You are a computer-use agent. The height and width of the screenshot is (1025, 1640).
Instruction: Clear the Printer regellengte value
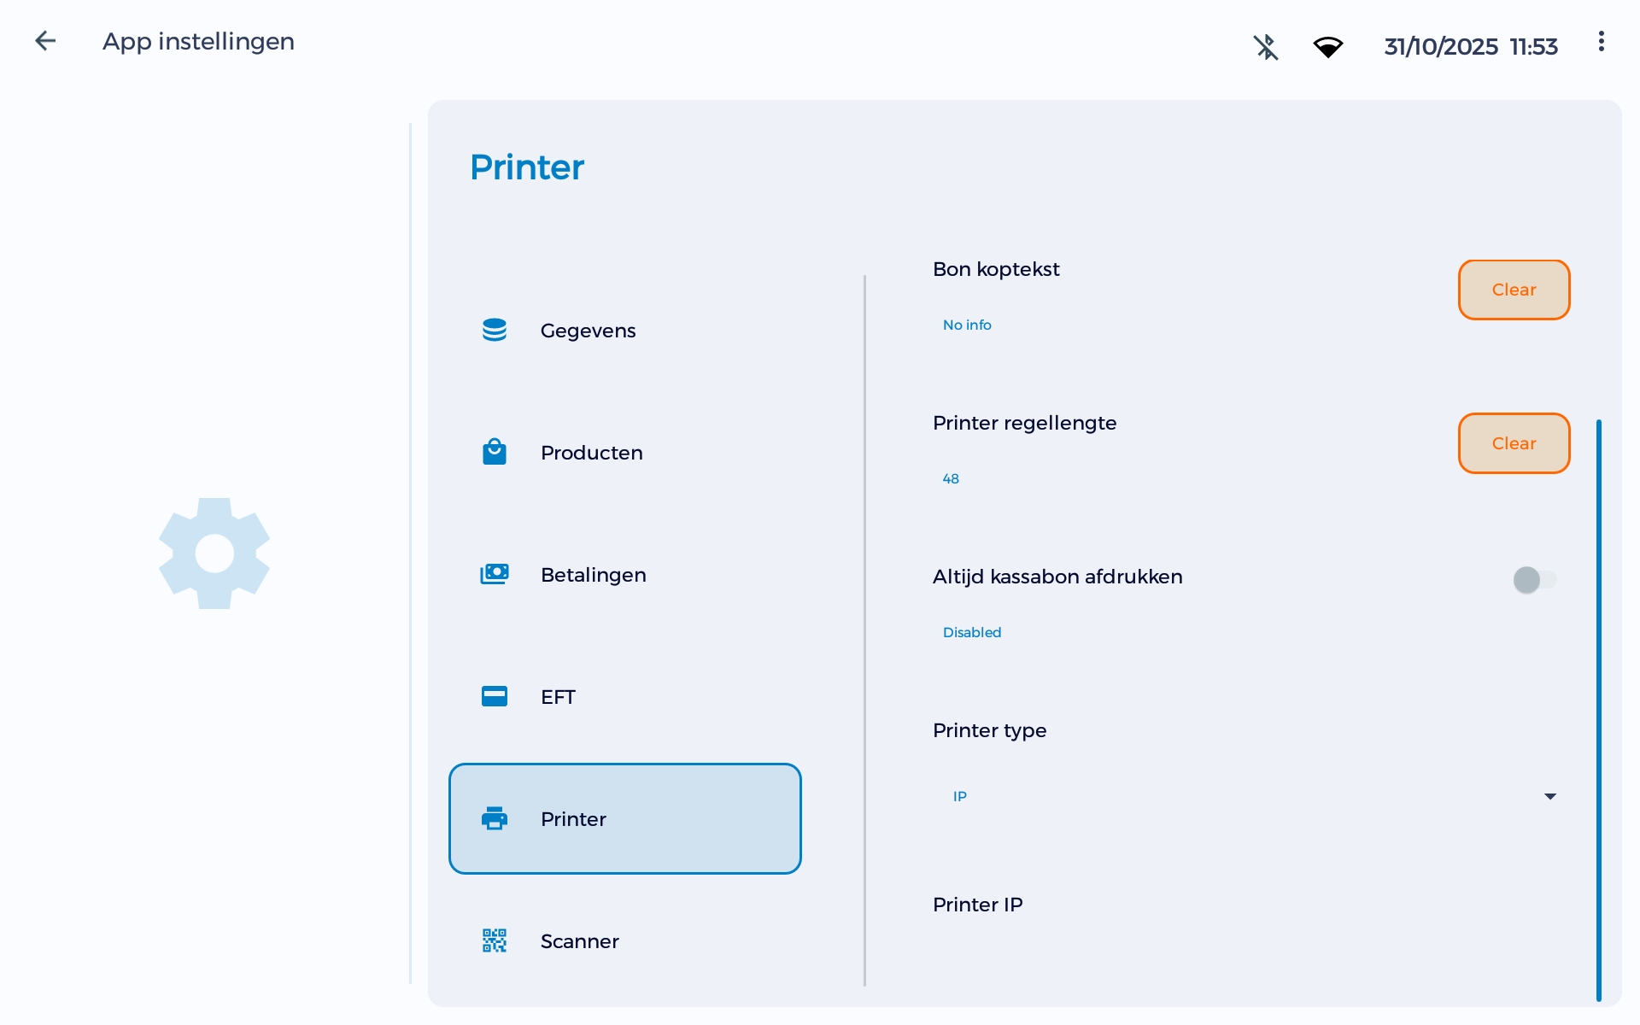pyautogui.click(x=1513, y=442)
